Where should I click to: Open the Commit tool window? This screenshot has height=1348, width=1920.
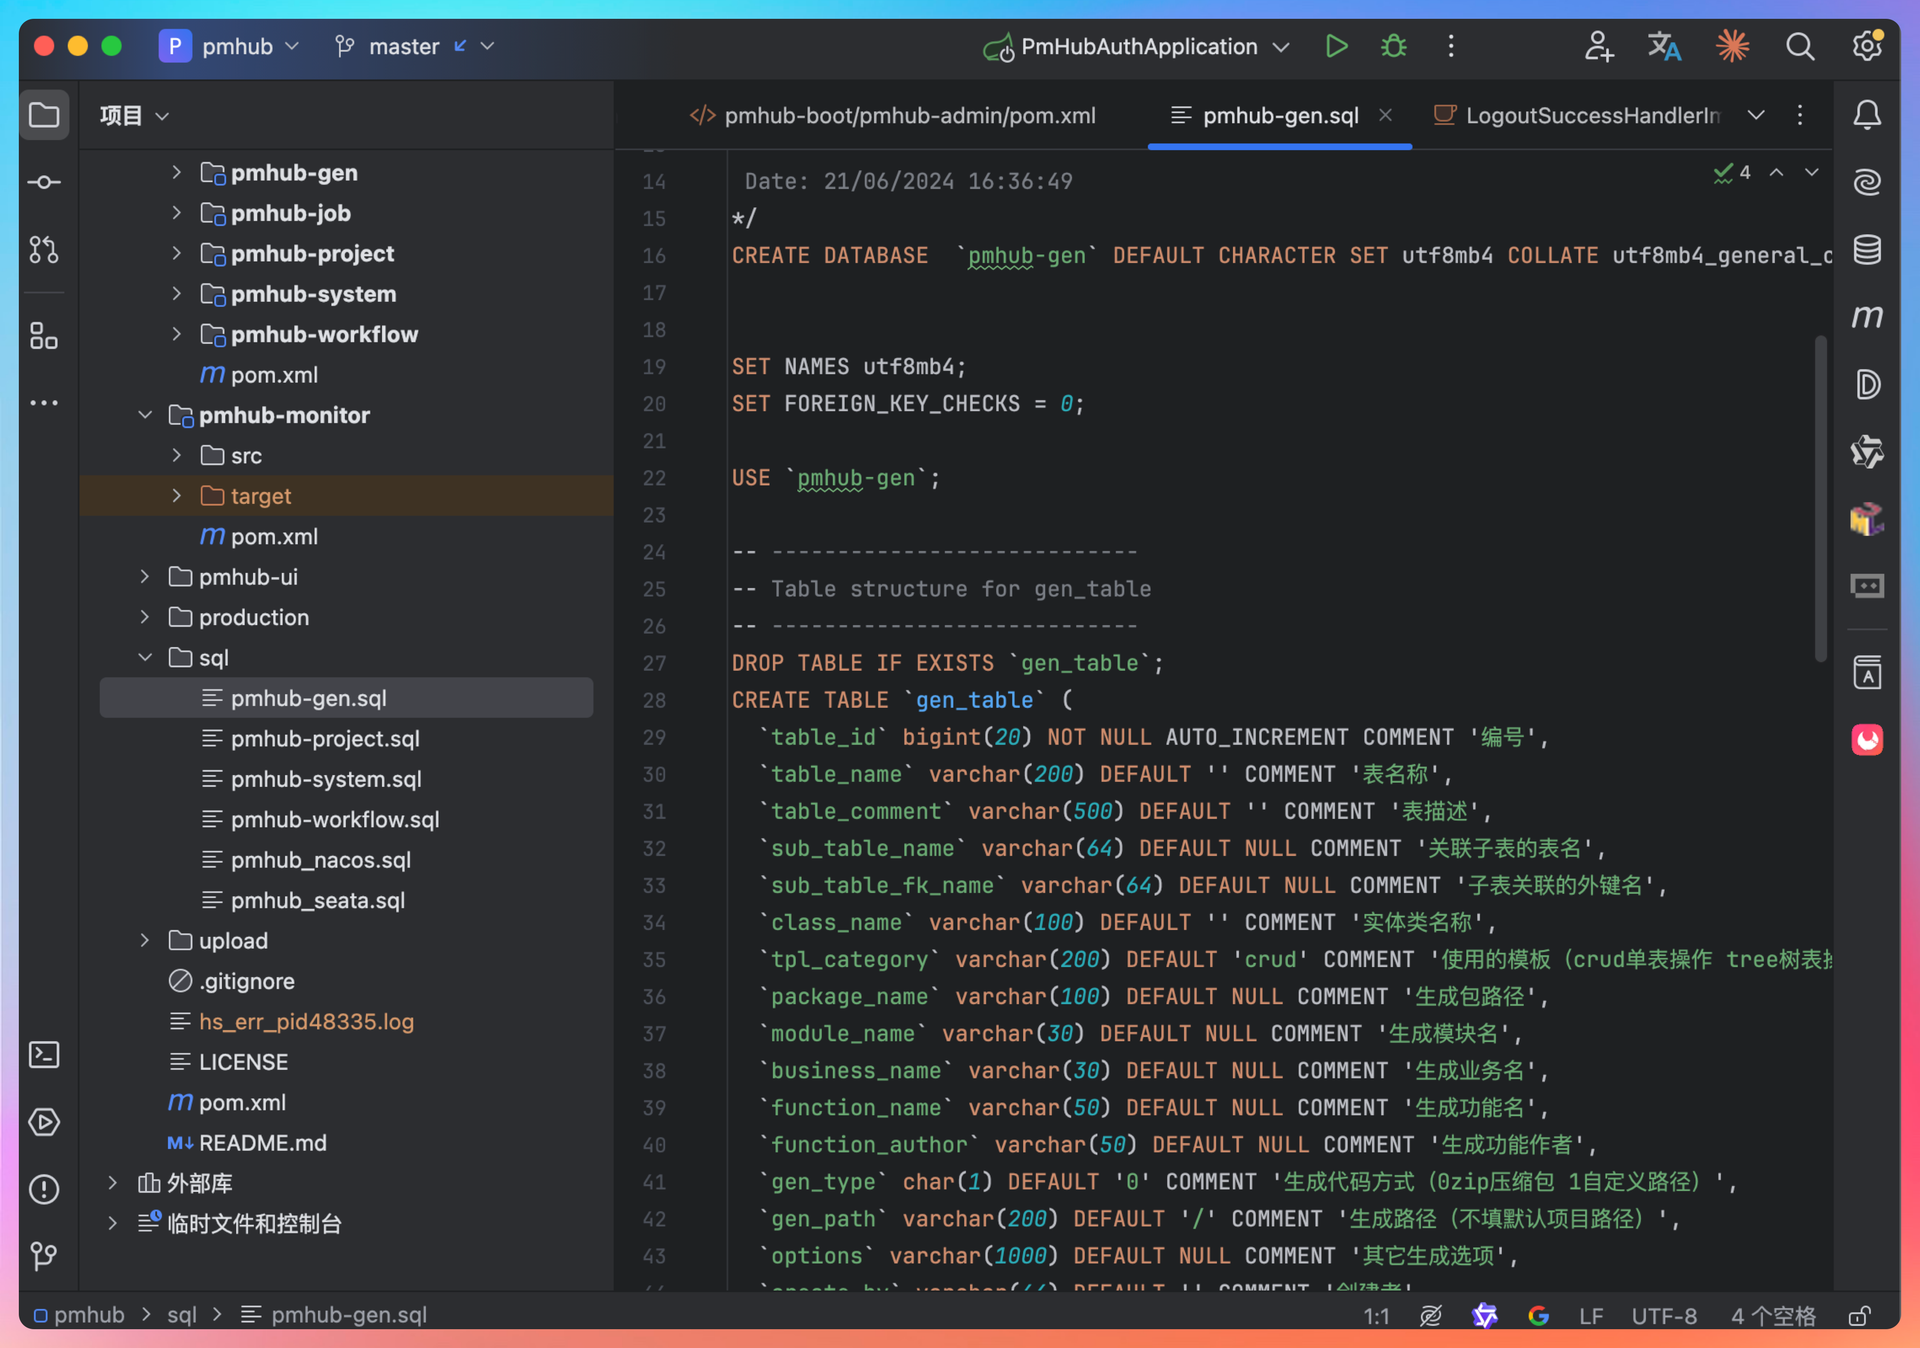(x=43, y=182)
